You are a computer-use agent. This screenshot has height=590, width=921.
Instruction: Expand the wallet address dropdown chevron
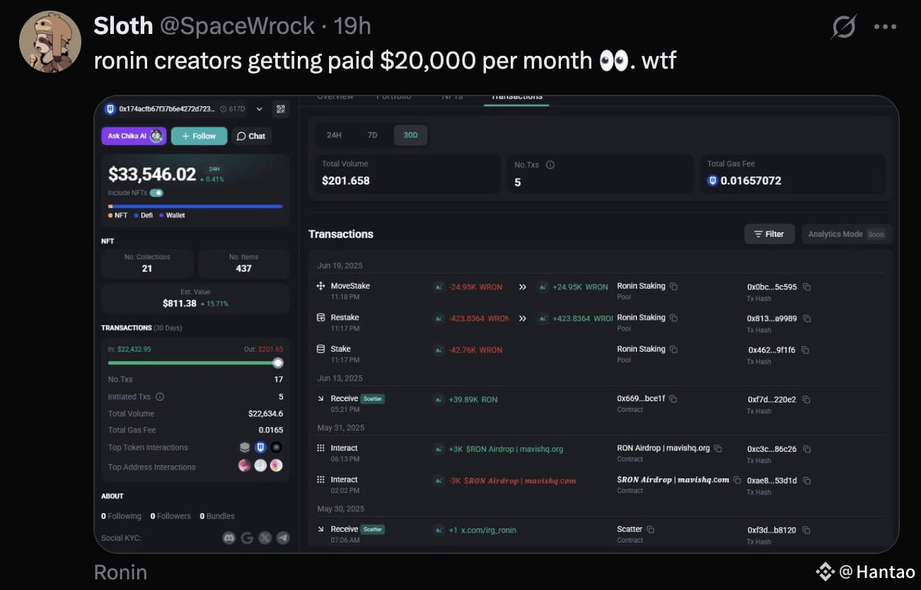click(259, 109)
